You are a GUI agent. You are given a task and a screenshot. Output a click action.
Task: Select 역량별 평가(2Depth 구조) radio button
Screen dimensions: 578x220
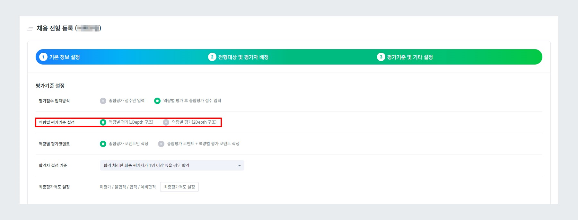167,122
